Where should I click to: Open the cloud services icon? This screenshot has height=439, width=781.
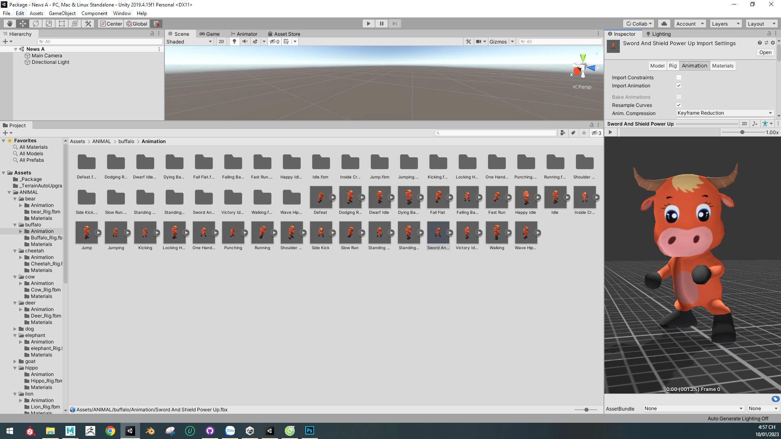point(664,24)
